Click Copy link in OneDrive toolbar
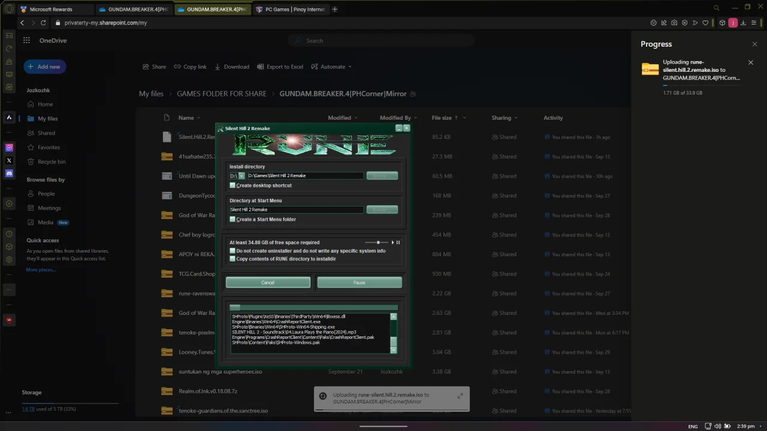 pyautogui.click(x=190, y=66)
